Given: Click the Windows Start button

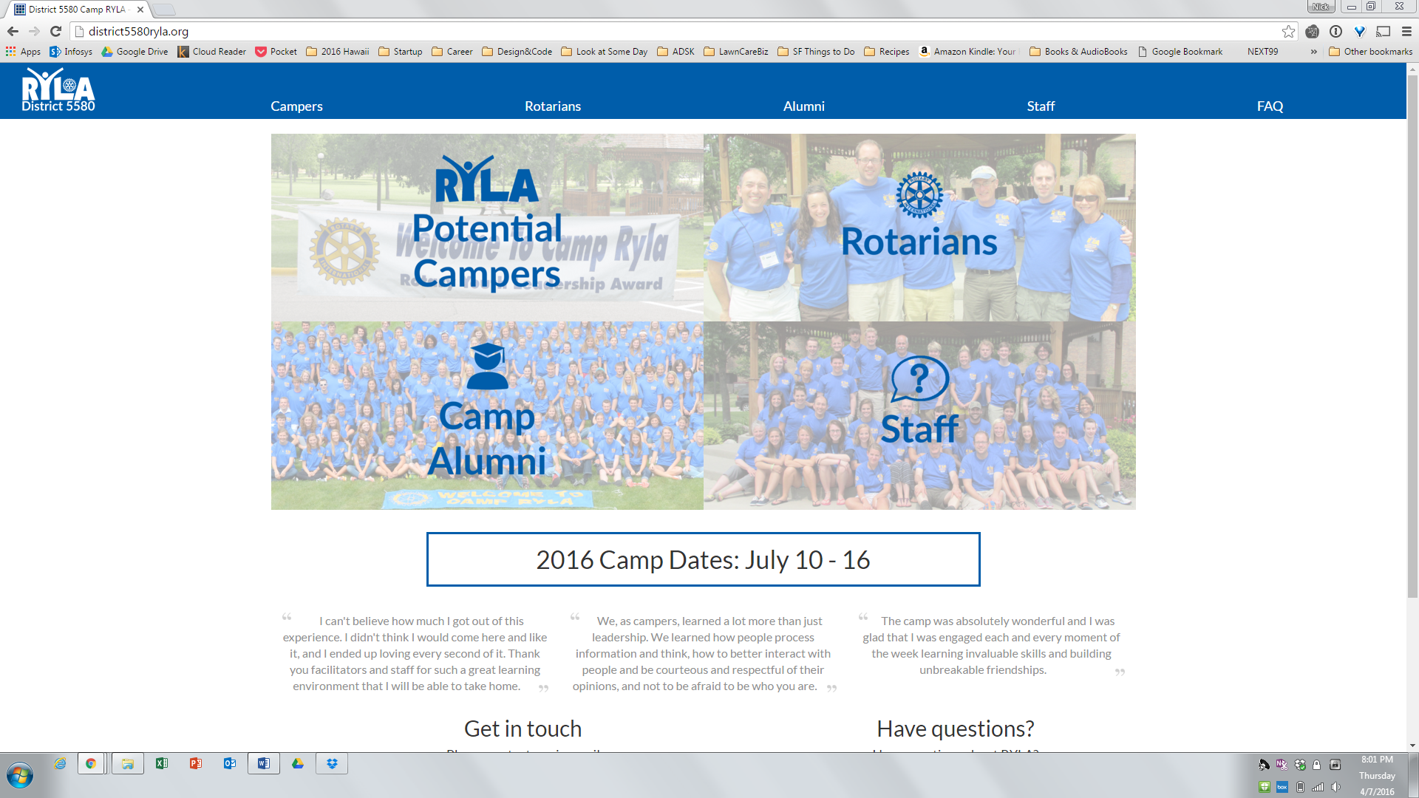Looking at the screenshot, I should coord(20,776).
